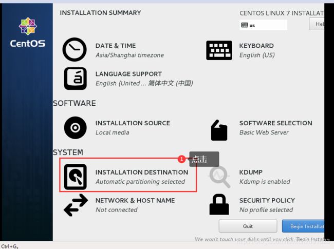
Task: Open the KDUMP heading
Action: 251,172
